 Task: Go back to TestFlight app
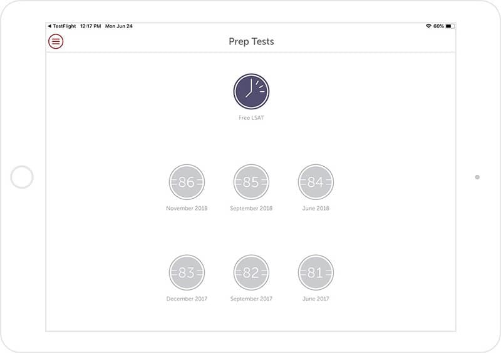62,26
